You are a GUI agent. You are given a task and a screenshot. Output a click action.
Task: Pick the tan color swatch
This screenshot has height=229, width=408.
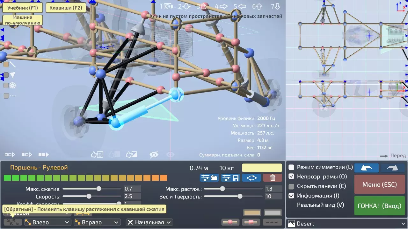coord(252,212)
